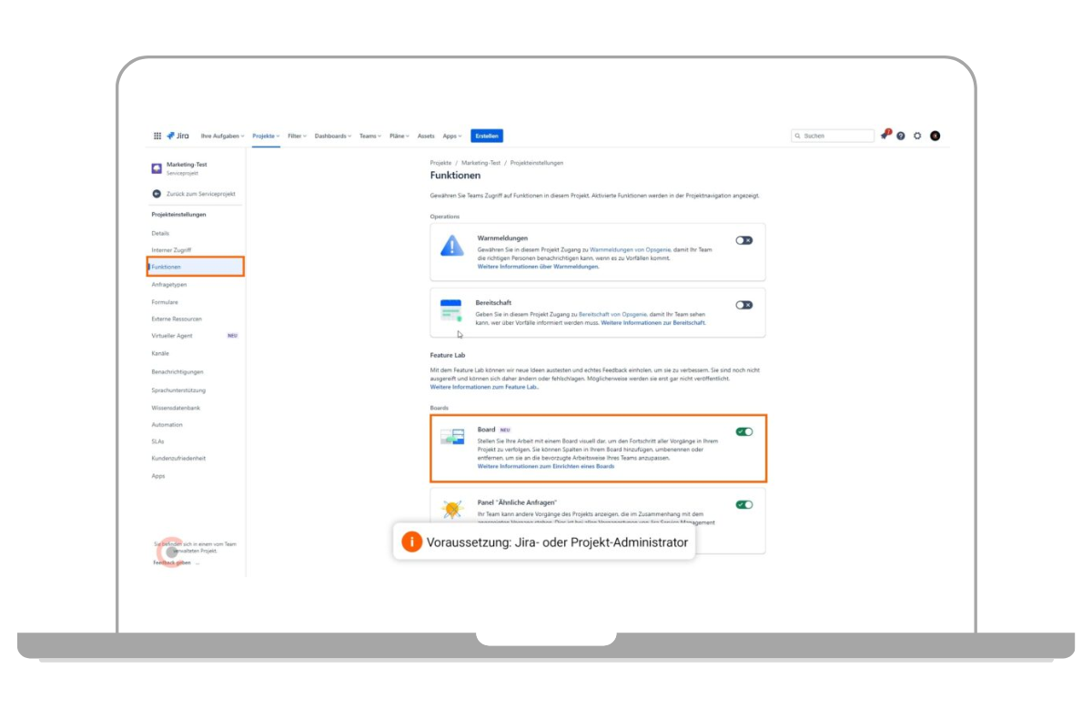Turn on the Bereitschaft toggle
This screenshot has height=719, width=1092.
click(743, 305)
